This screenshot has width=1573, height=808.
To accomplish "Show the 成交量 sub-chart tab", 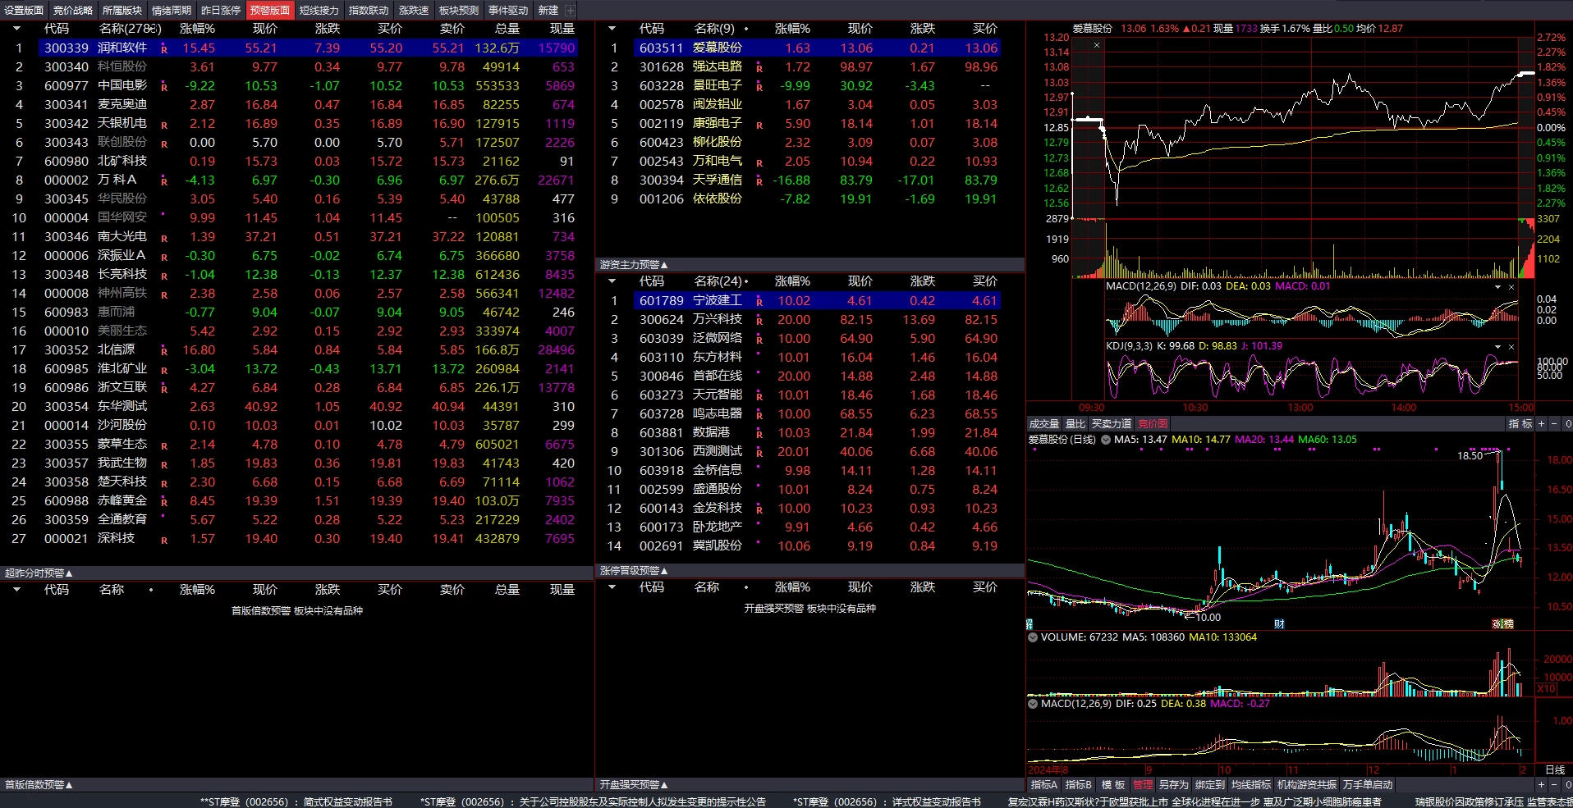I will click(1044, 424).
